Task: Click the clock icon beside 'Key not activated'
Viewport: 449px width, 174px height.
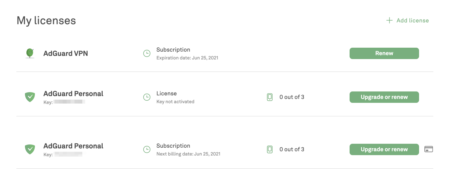Action: click(146, 97)
